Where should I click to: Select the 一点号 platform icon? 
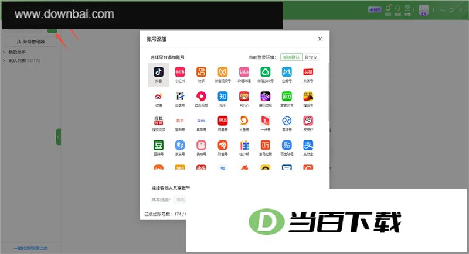click(266, 121)
